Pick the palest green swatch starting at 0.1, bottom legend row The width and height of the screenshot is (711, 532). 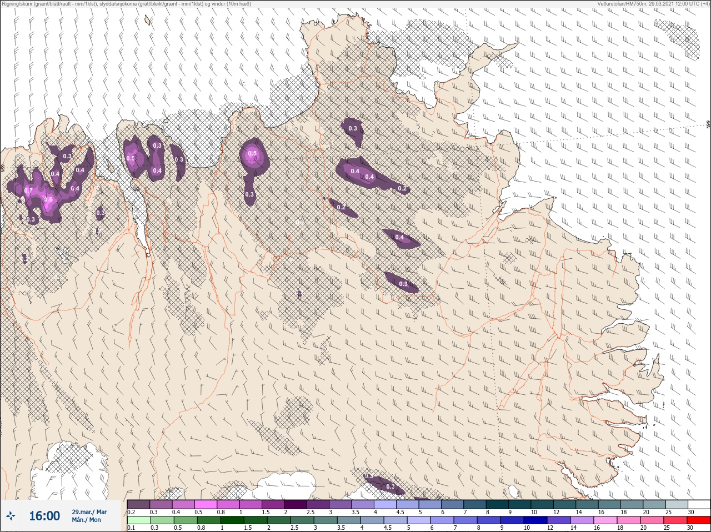[x=139, y=521]
